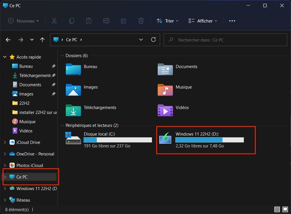The image size is (291, 214).
Task: Select OneDrive - Personal in navigation pane
Action: tap(35, 154)
